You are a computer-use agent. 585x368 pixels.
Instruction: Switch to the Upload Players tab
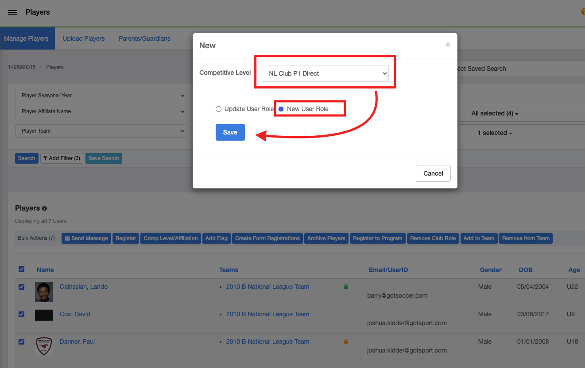(83, 38)
